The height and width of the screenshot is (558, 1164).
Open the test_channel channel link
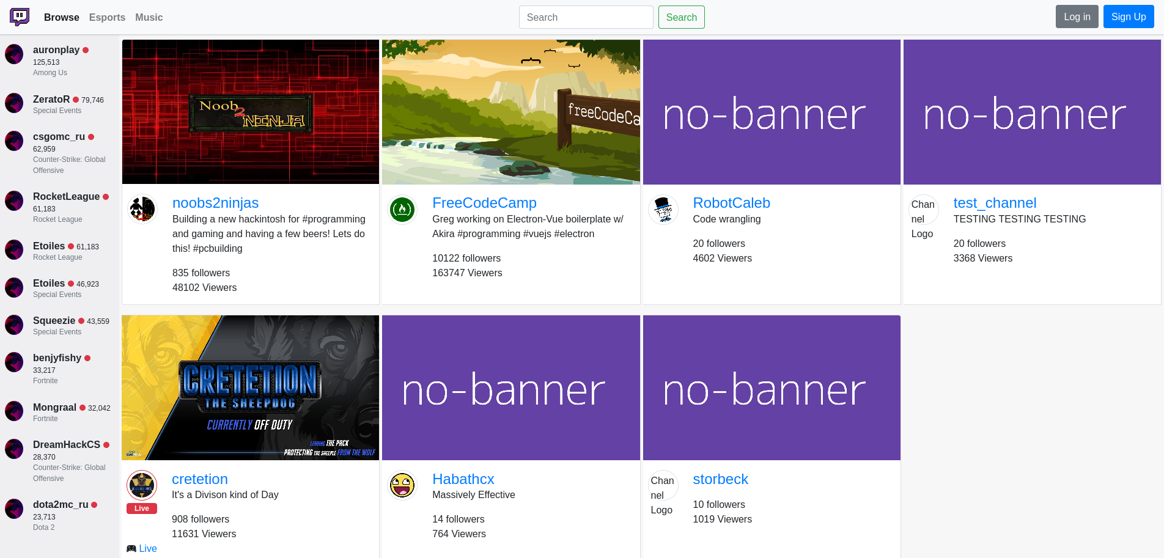[x=995, y=203]
